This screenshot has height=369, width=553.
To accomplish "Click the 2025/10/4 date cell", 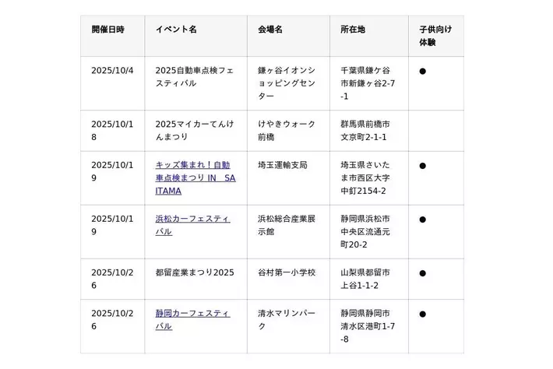I will click(112, 70).
